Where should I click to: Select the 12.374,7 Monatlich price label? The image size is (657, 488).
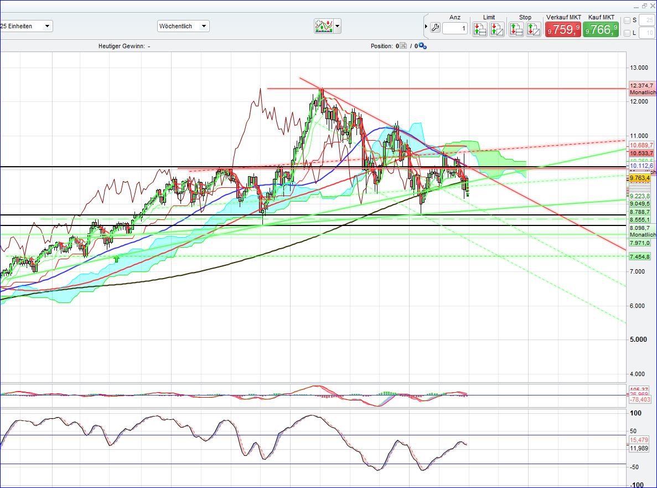pos(643,89)
